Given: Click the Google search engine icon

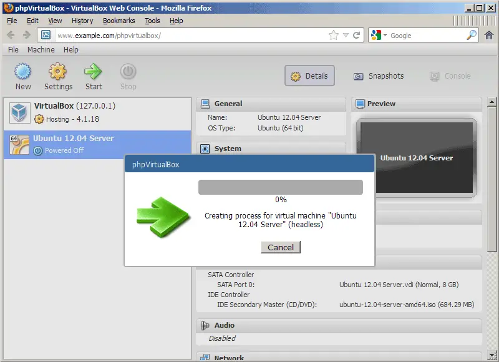Looking at the screenshot, I should [376, 35].
